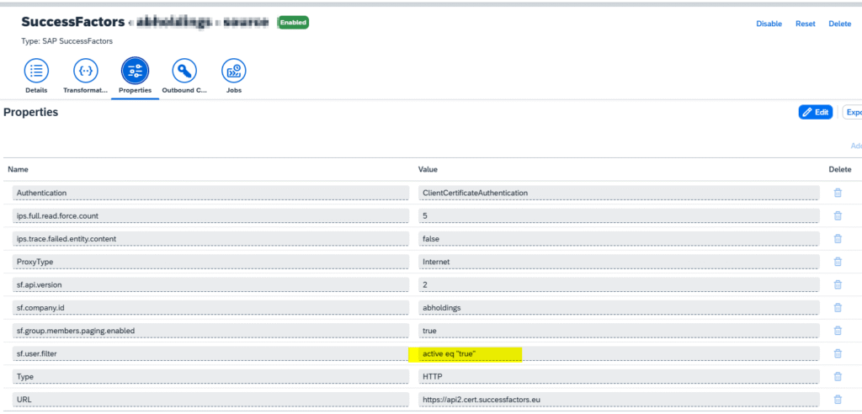862x414 pixels.
Task: Delete the sf.api.version property row
Action: point(838,284)
